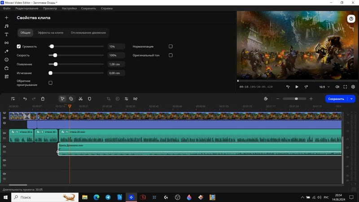Open the Просмотр menu
Viewport: 359px width, 202px height.
(50, 8)
